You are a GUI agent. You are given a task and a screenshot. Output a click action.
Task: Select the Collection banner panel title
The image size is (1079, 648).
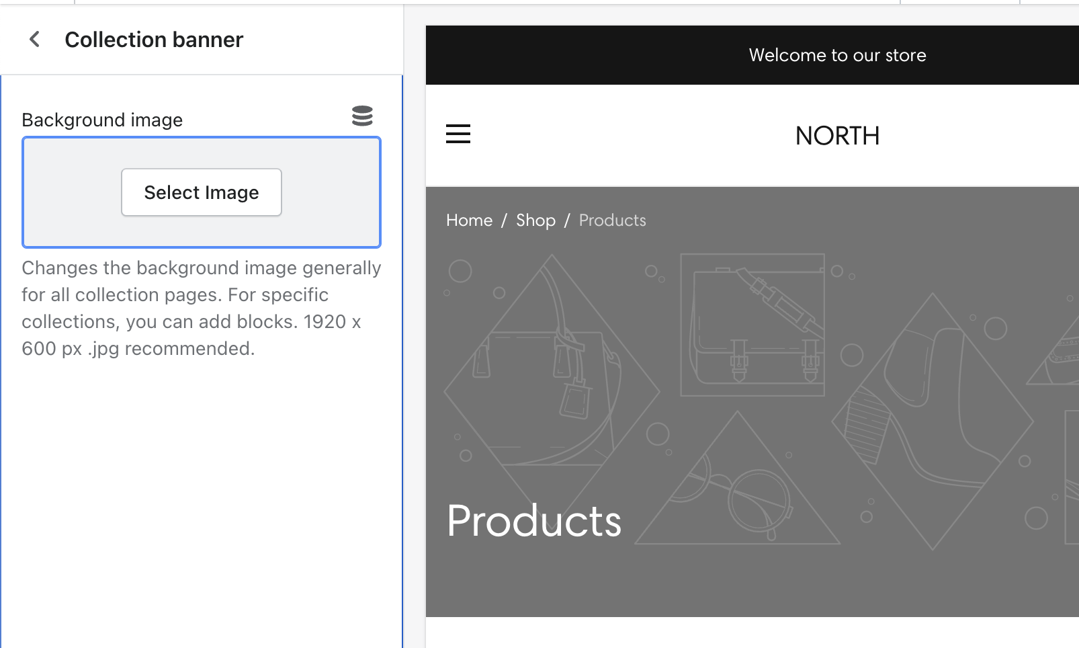(x=154, y=39)
